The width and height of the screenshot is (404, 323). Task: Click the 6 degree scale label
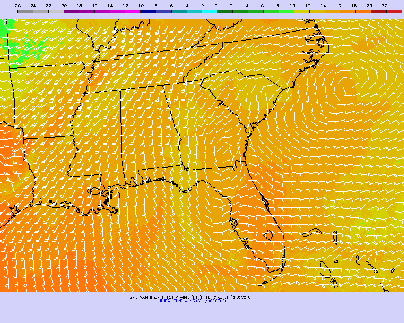pyautogui.click(x=262, y=6)
